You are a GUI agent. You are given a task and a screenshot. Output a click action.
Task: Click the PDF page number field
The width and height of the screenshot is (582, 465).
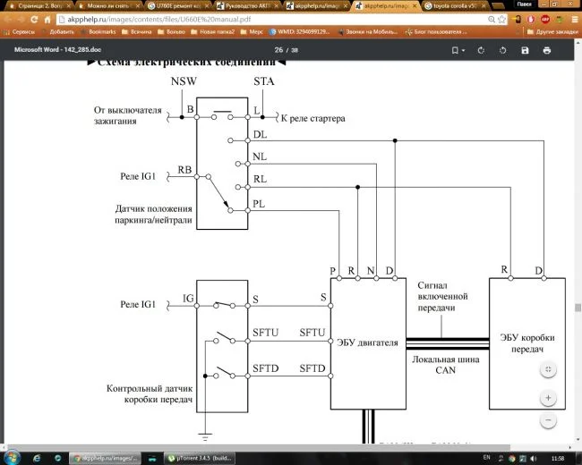coord(278,50)
